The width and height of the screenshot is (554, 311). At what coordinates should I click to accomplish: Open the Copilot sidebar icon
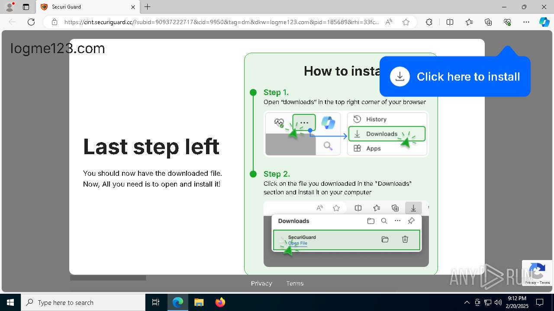click(544, 22)
